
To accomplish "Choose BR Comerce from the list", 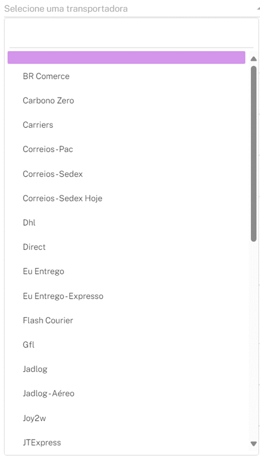I will tap(46, 76).
